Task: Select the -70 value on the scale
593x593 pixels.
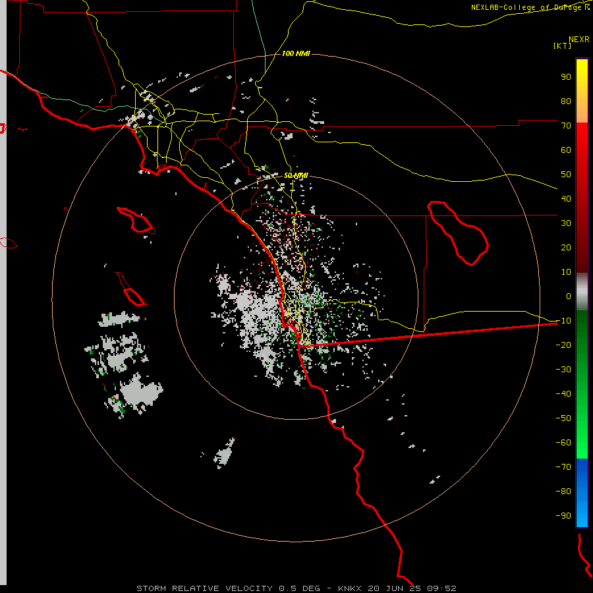Action: point(563,467)
